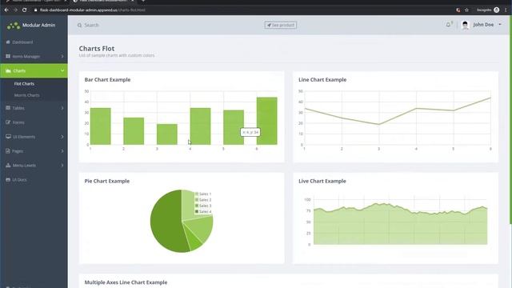
Task: Click the Live Chart Example title
Action: (x=322, y=181)
